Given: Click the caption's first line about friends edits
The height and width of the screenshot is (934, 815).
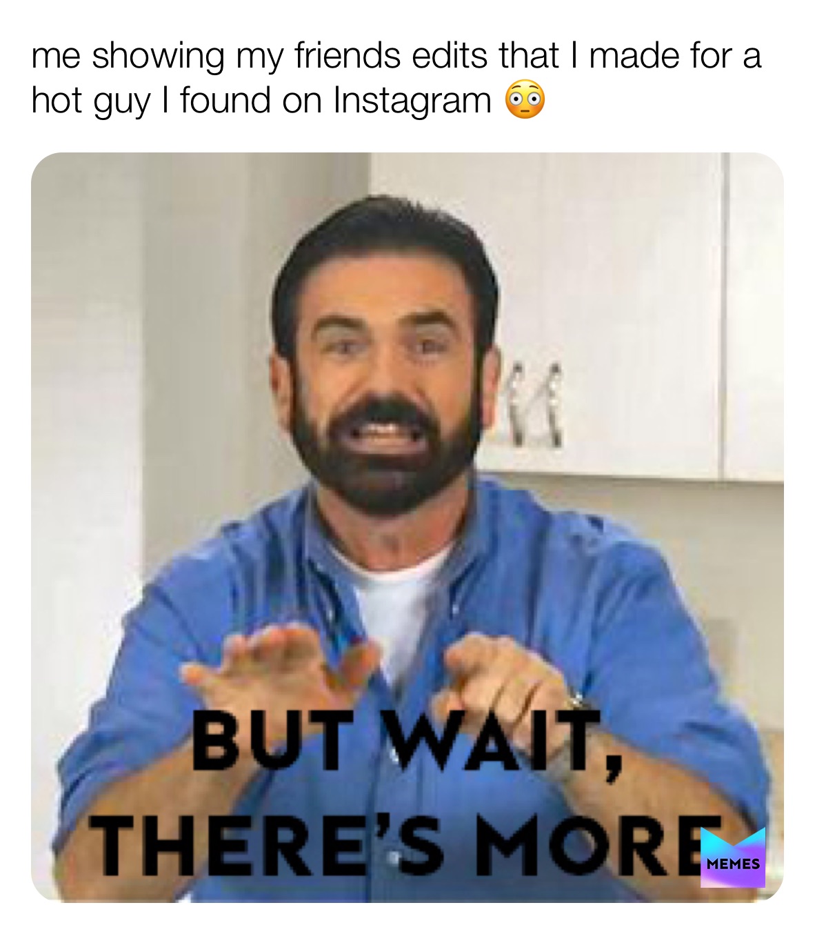Looking at the screenshot, I should 396,55.
